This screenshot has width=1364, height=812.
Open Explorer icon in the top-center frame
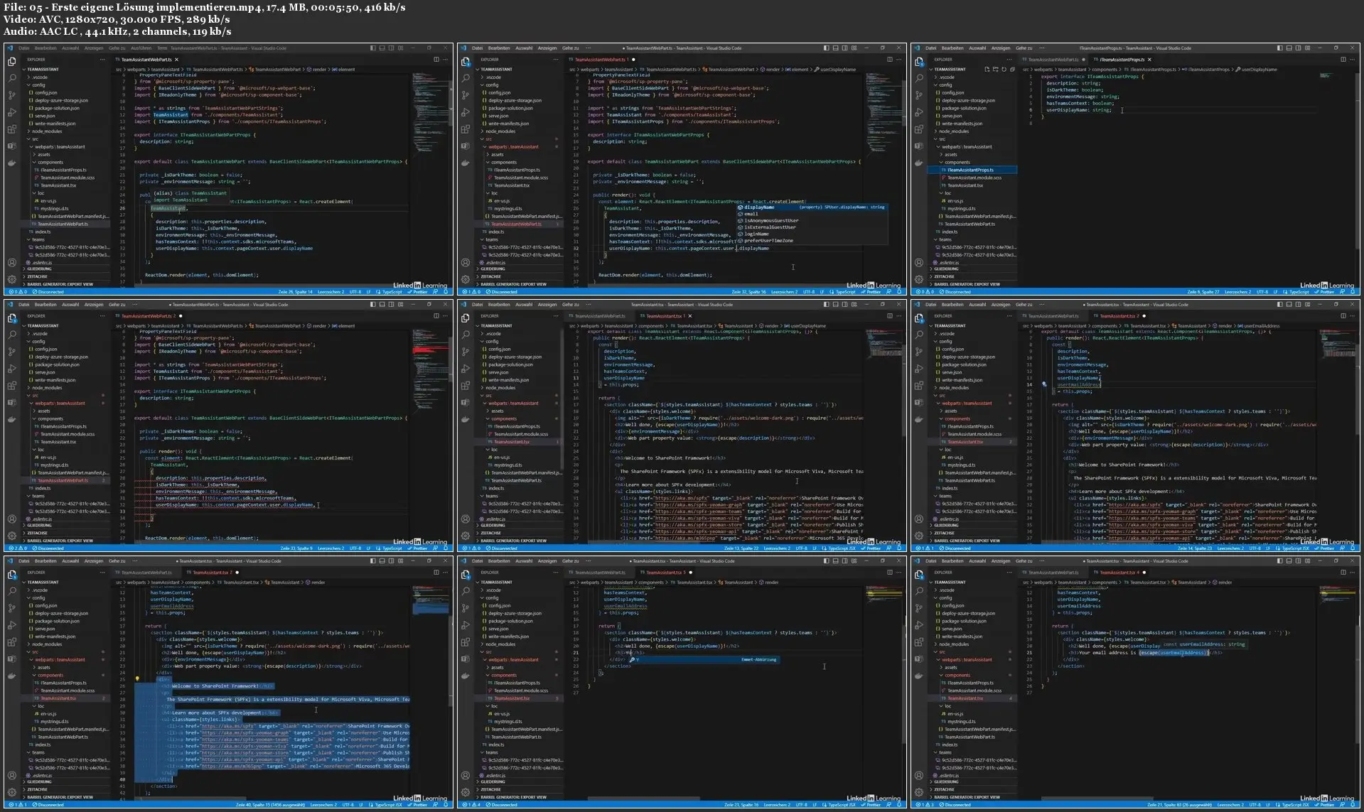click(x=466, y=62)
